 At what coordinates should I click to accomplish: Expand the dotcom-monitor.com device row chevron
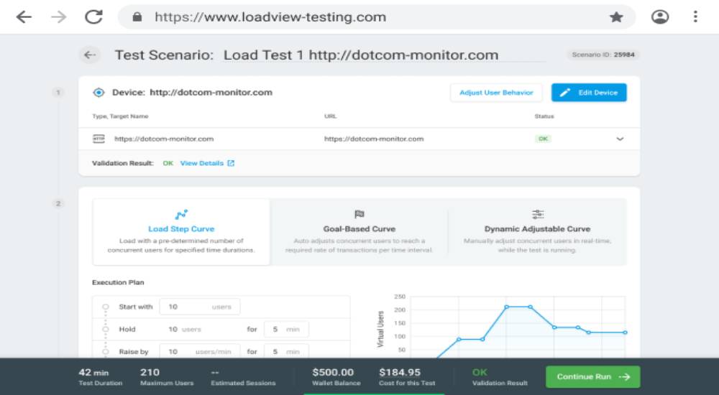coord(620,139)
